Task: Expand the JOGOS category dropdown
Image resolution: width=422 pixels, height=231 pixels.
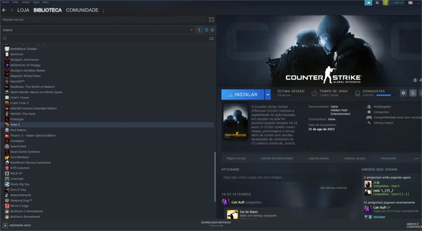Action: [191, 30]
